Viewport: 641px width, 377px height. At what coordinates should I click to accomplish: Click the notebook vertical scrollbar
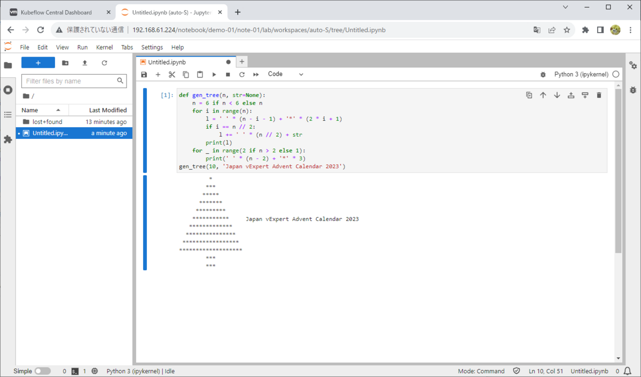tap(619, 171)
